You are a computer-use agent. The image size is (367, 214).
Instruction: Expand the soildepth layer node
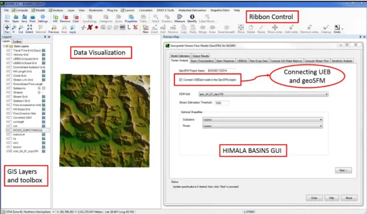click(7, 122)
